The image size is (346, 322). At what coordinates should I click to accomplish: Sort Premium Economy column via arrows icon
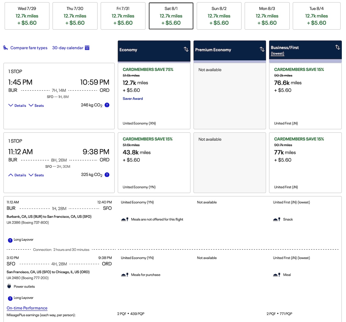coord(262,49)
